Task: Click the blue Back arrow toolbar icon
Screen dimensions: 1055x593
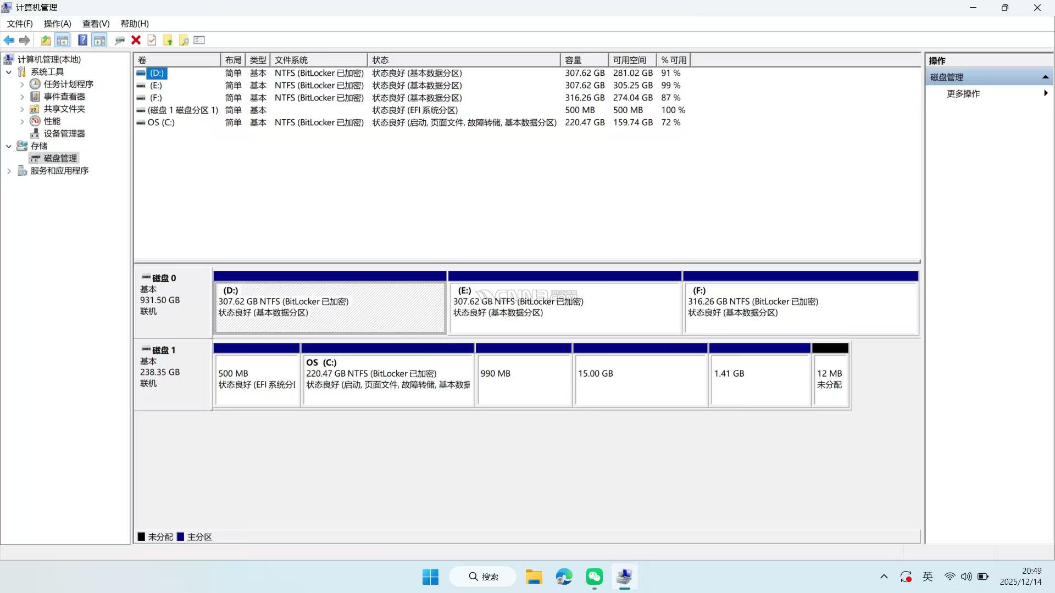Action: (9, 40)
